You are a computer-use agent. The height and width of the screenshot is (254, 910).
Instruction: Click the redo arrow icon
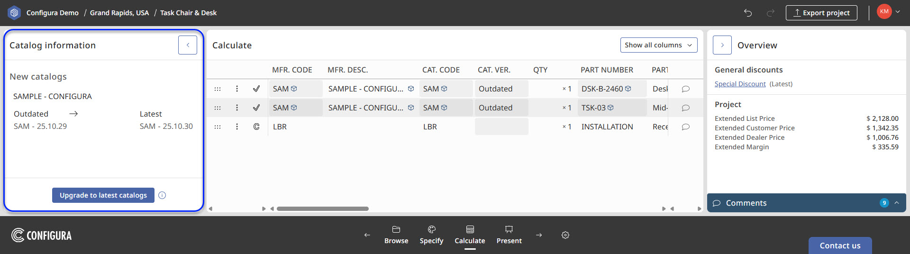771,13
